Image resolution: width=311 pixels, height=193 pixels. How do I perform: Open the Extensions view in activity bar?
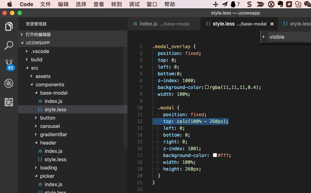tap(9, 102)
